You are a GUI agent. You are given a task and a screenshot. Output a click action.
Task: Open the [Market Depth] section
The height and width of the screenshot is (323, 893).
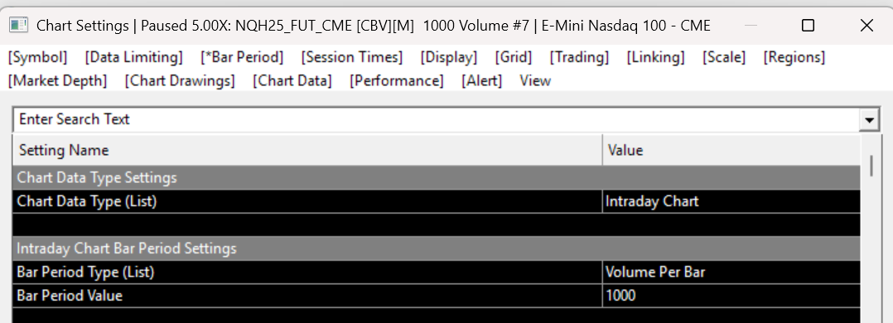(x=57, y=81)
